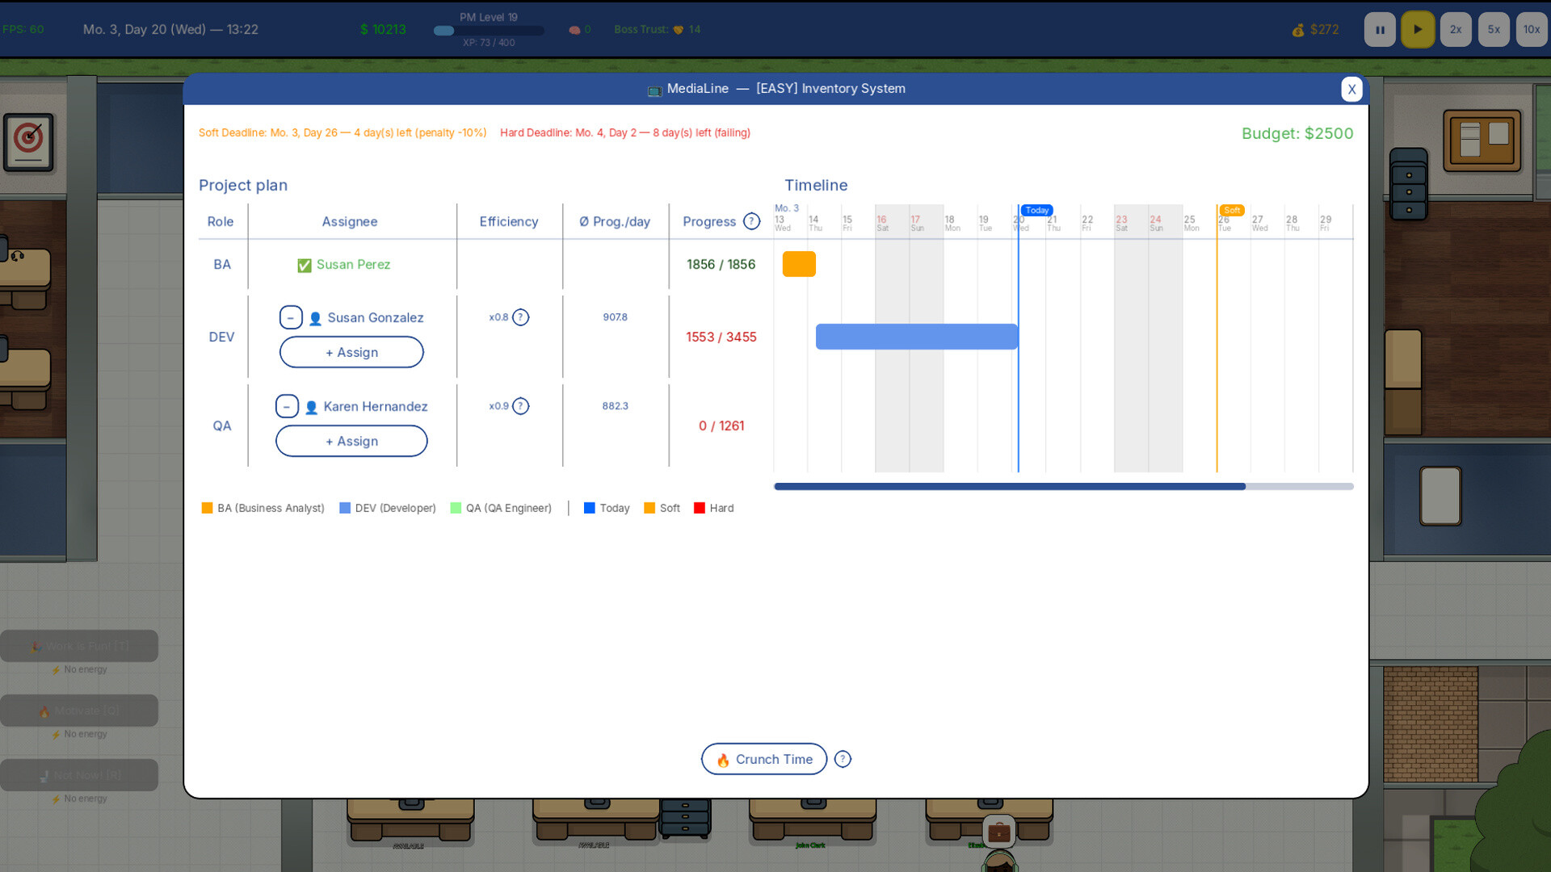
Task: Click the target dartboard in office
Action: pos(28,142)
